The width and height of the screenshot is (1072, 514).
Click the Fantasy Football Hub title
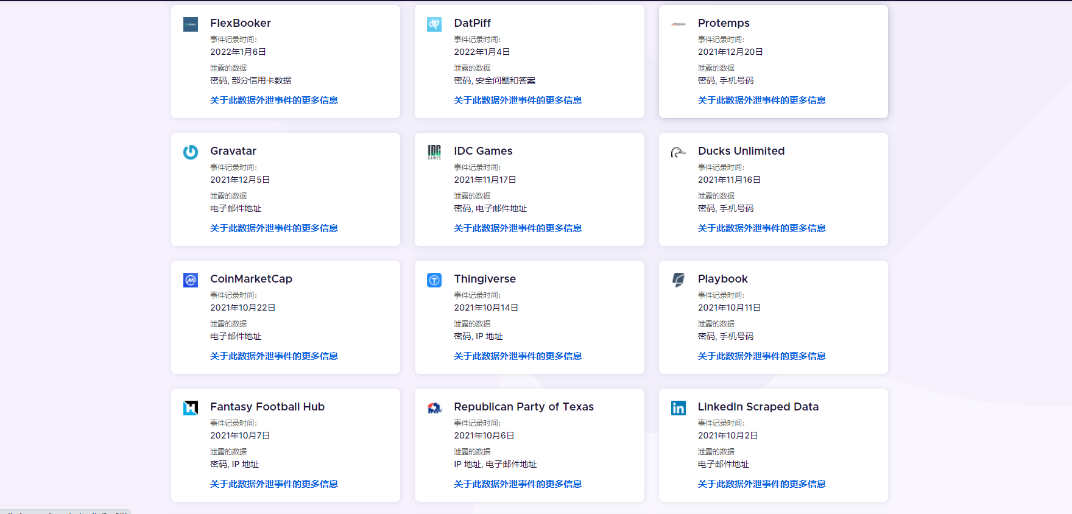tap(267, 407)
